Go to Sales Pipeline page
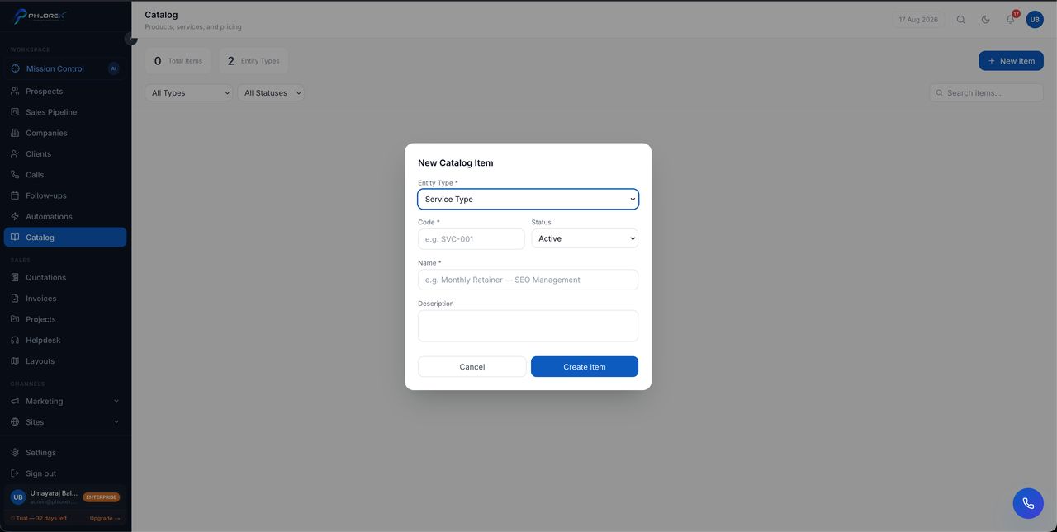 tap(64, 111)
